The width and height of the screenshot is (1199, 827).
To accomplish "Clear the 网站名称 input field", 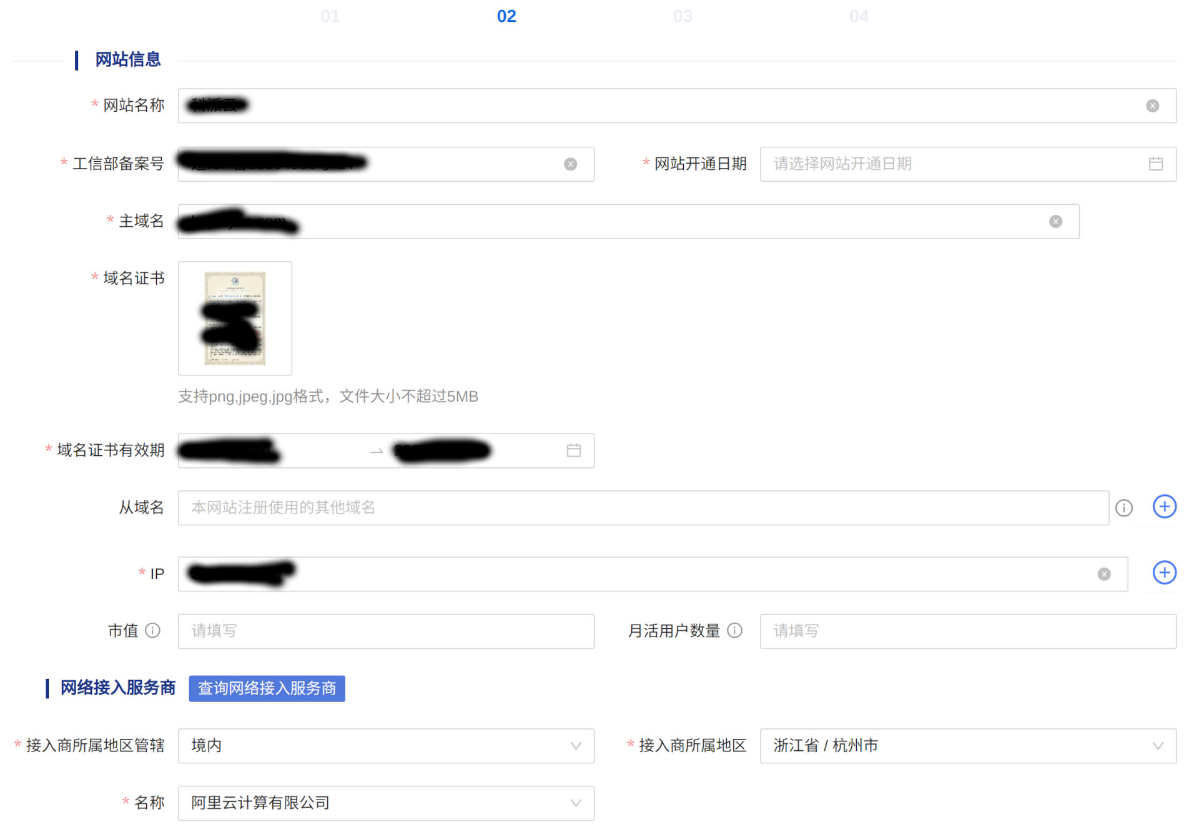I will click(1152, 106).
